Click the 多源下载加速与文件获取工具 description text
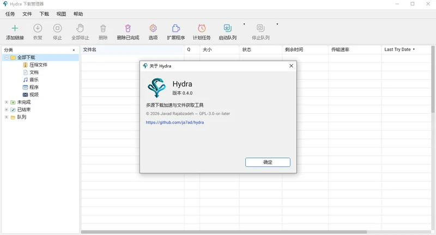Viewport: 436px width, 235px height. point(174,105)
